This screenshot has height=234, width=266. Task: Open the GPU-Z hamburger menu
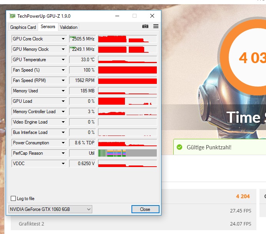pyautogui.click(x=156, y=26)
